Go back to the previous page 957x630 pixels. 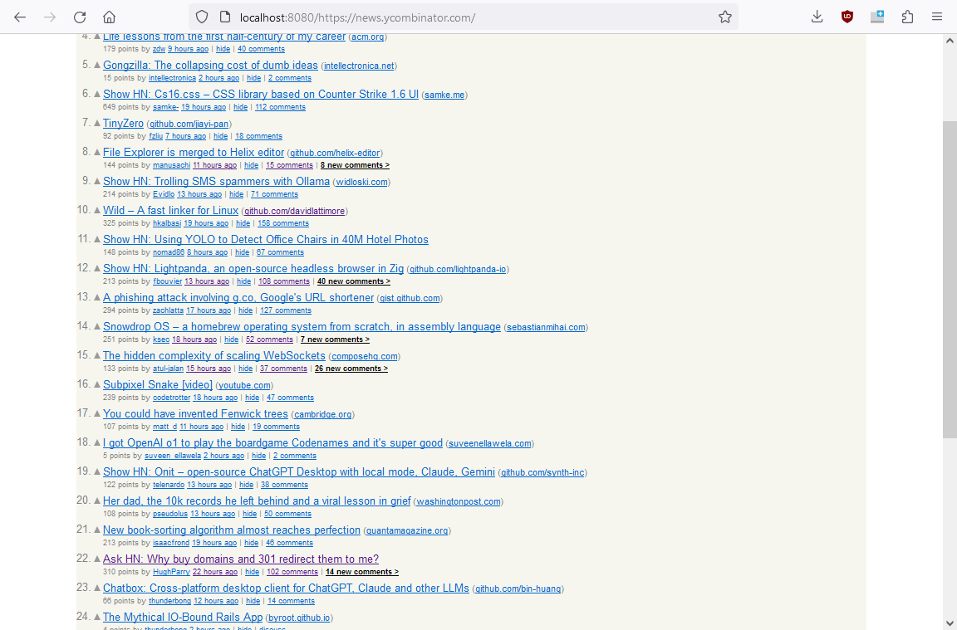(20, 17)
